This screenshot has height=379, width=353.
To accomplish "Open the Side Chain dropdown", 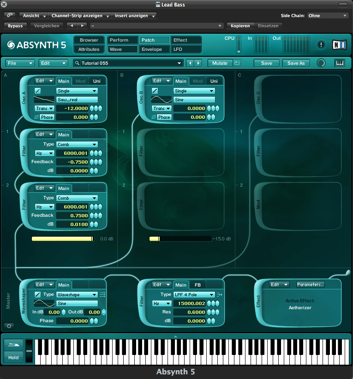I will 328,16.
